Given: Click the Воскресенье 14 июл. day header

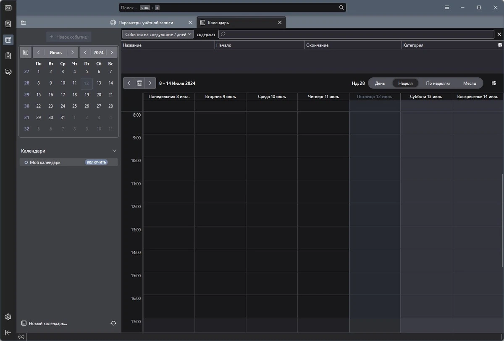Looking at the screenshot, I should tap(477, 96).
